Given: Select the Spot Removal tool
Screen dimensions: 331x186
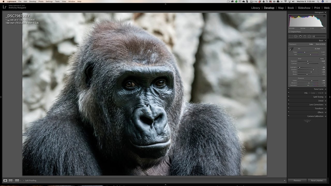Looking at the screenshot, I should (x=296, y=36).
